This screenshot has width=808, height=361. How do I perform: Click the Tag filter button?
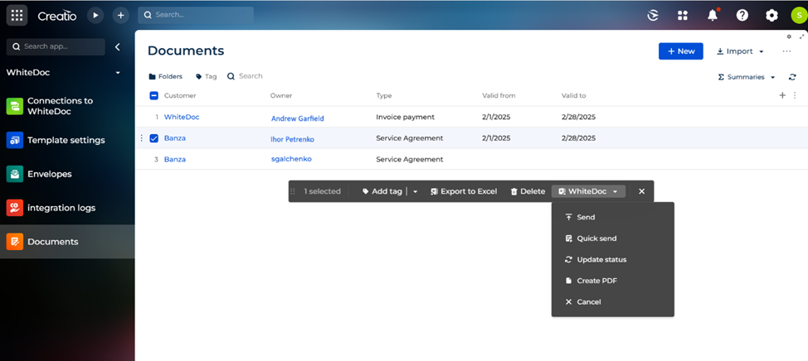click(206, 77)
